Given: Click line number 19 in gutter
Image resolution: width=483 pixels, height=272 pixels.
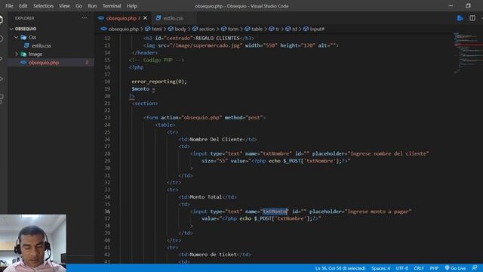Looking at the screenshot, I should [107, 89].
